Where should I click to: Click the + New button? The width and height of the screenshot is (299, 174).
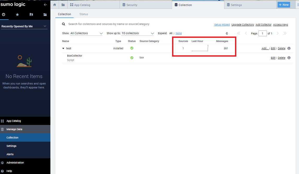coord(284,5)
